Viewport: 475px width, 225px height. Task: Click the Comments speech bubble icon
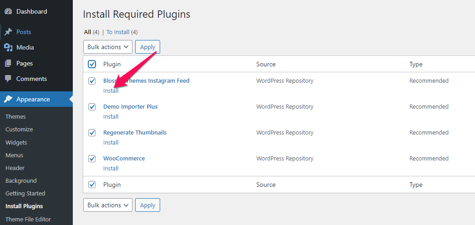click(8, 79)
